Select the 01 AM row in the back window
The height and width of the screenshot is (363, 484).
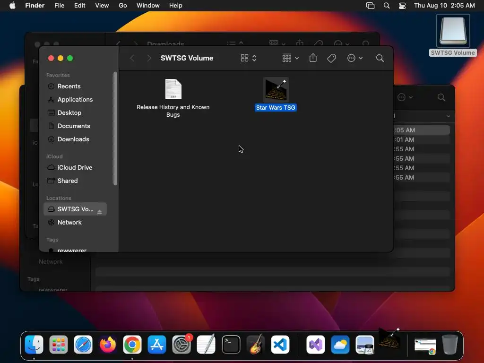pos(422,139)
